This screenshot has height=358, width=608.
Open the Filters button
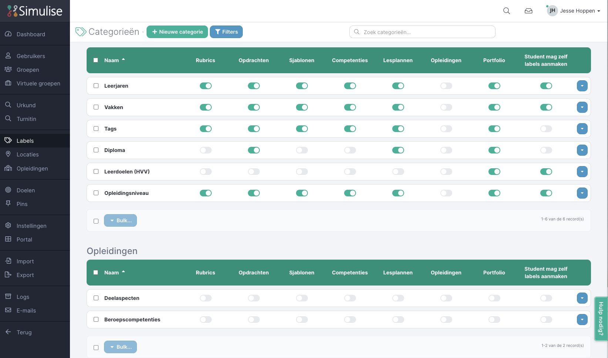click(x=226, y=32)
